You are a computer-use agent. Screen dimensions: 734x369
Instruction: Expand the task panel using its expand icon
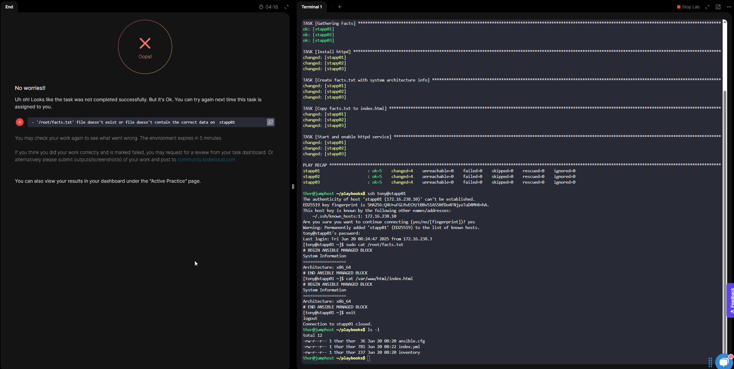(287, 7)
